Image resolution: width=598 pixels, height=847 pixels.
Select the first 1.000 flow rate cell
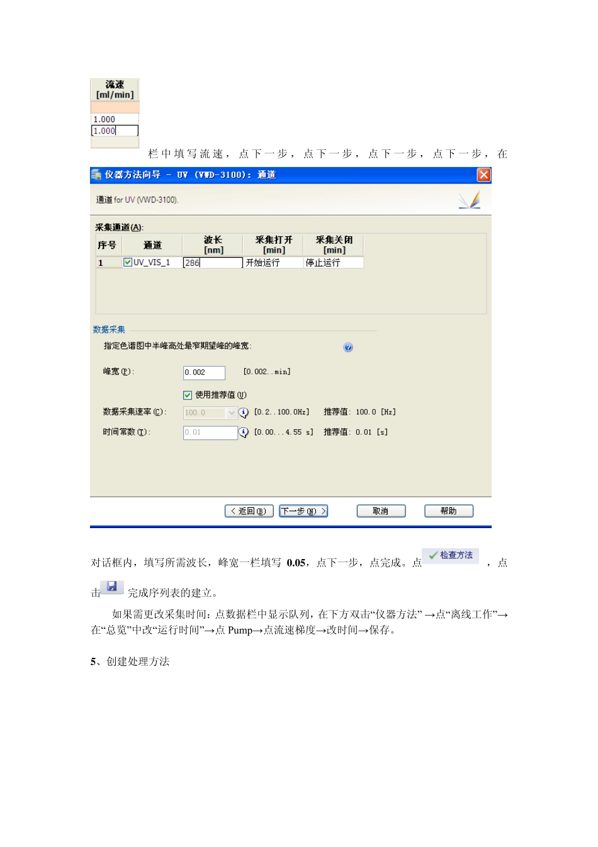pos(115,119)
